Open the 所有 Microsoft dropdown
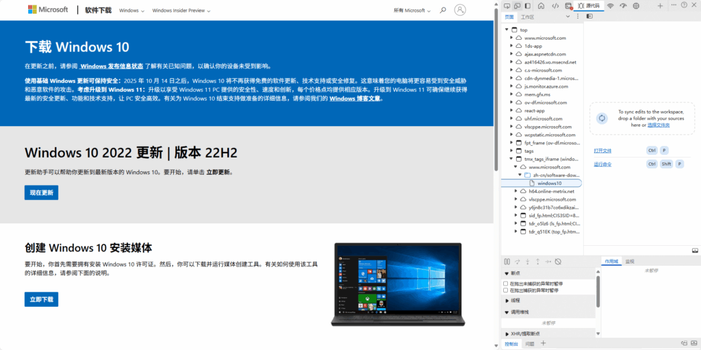This screenshot has width=701, height=350. click(412, 10)
